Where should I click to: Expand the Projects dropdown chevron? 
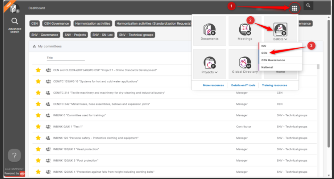tap(216, 72)
